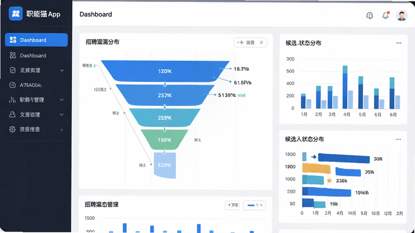The width and height of the screenshot is (415, 233).
Task: Click the X icon in funnel card header
Action: 261,43
